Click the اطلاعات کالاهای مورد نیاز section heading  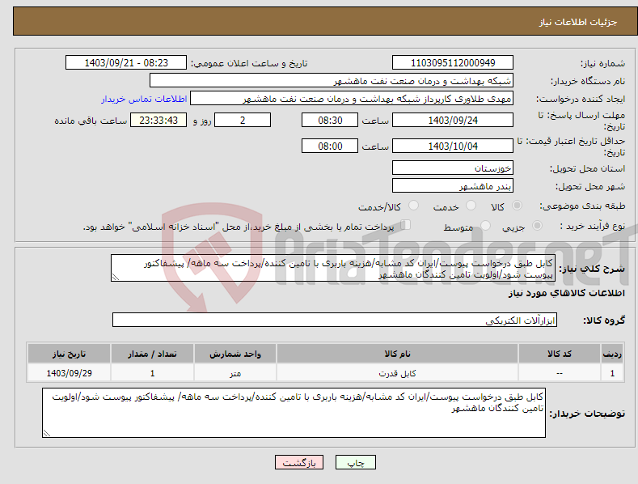tap(566, 293)
